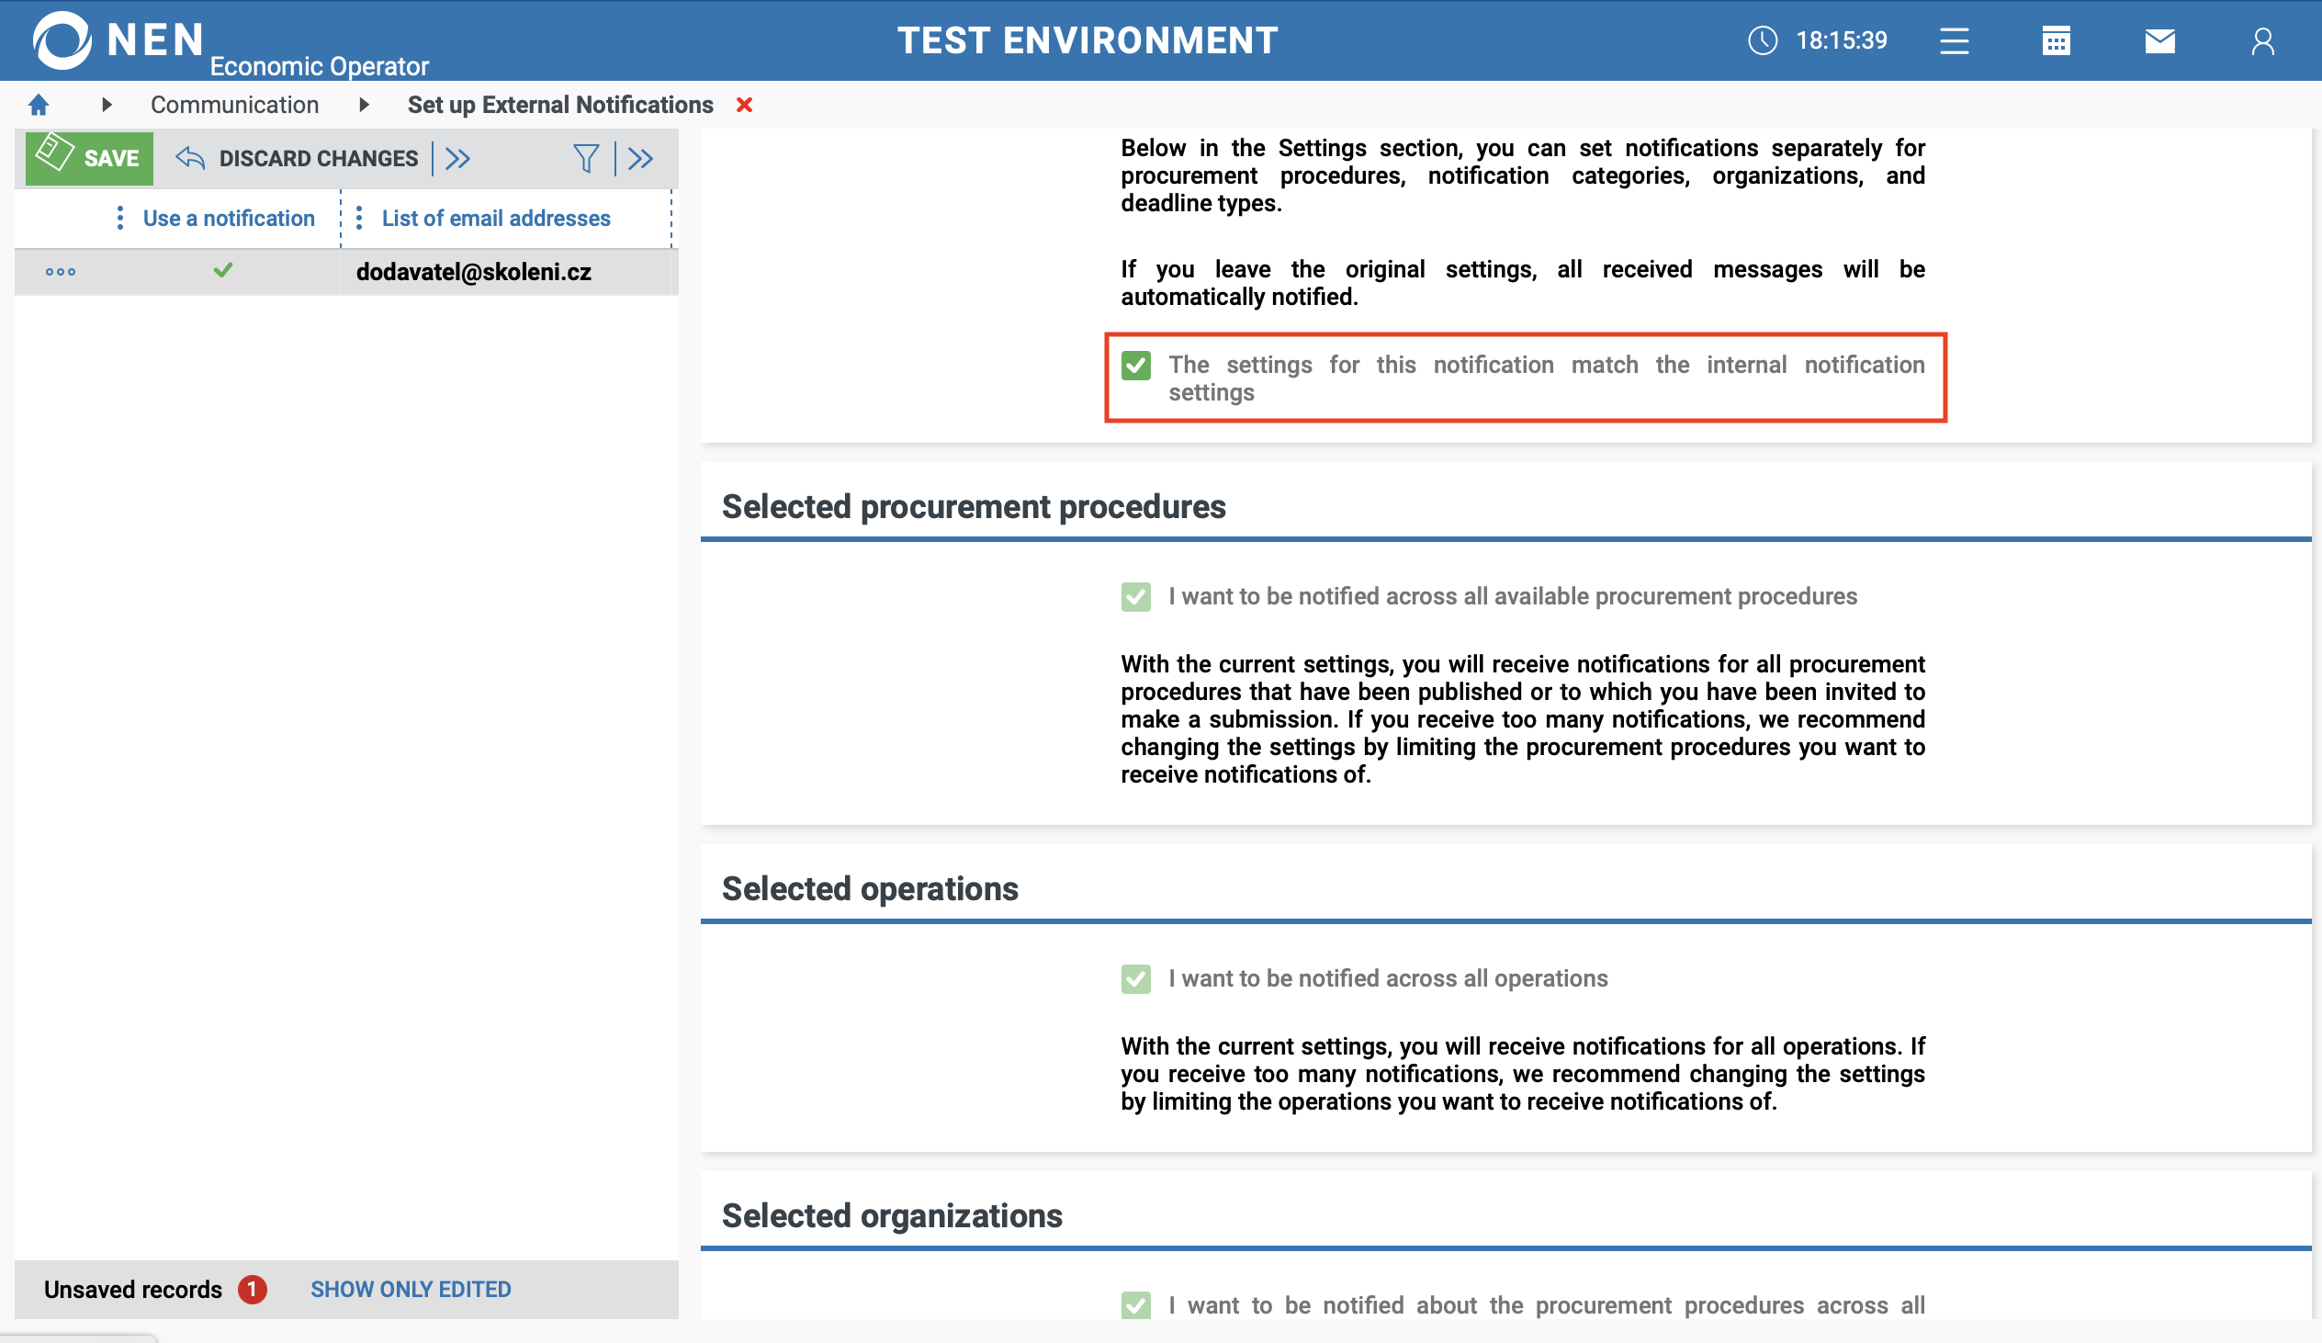Expand double chevrons right of filter icon

coord(640,159)
